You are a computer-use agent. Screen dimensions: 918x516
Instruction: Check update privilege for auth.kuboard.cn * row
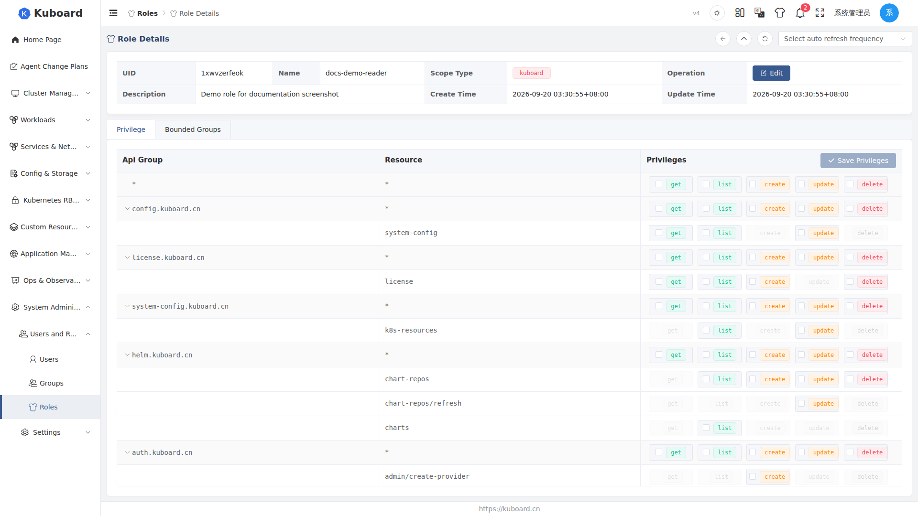click(801, 452)
